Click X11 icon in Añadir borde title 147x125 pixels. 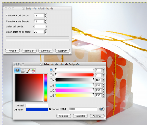tap(23, 8)
